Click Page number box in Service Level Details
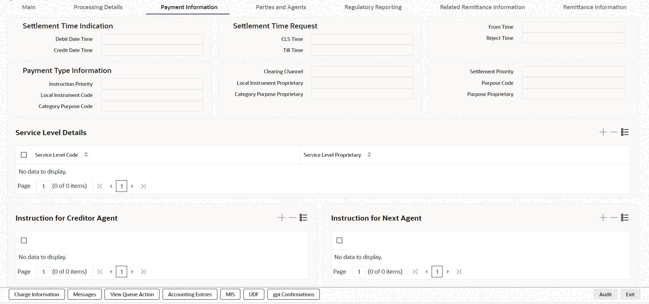Viewport: 649px width, 304px height. (x=43, y=186)
